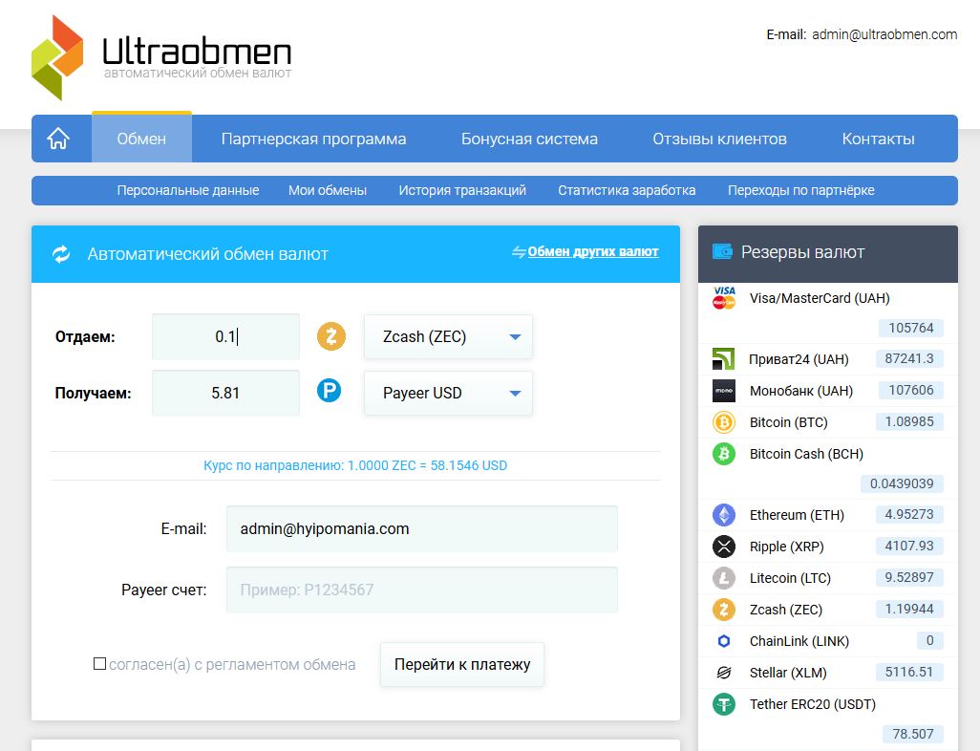Click the Ethereum (ETH) reserve icon

coord(724,515)
